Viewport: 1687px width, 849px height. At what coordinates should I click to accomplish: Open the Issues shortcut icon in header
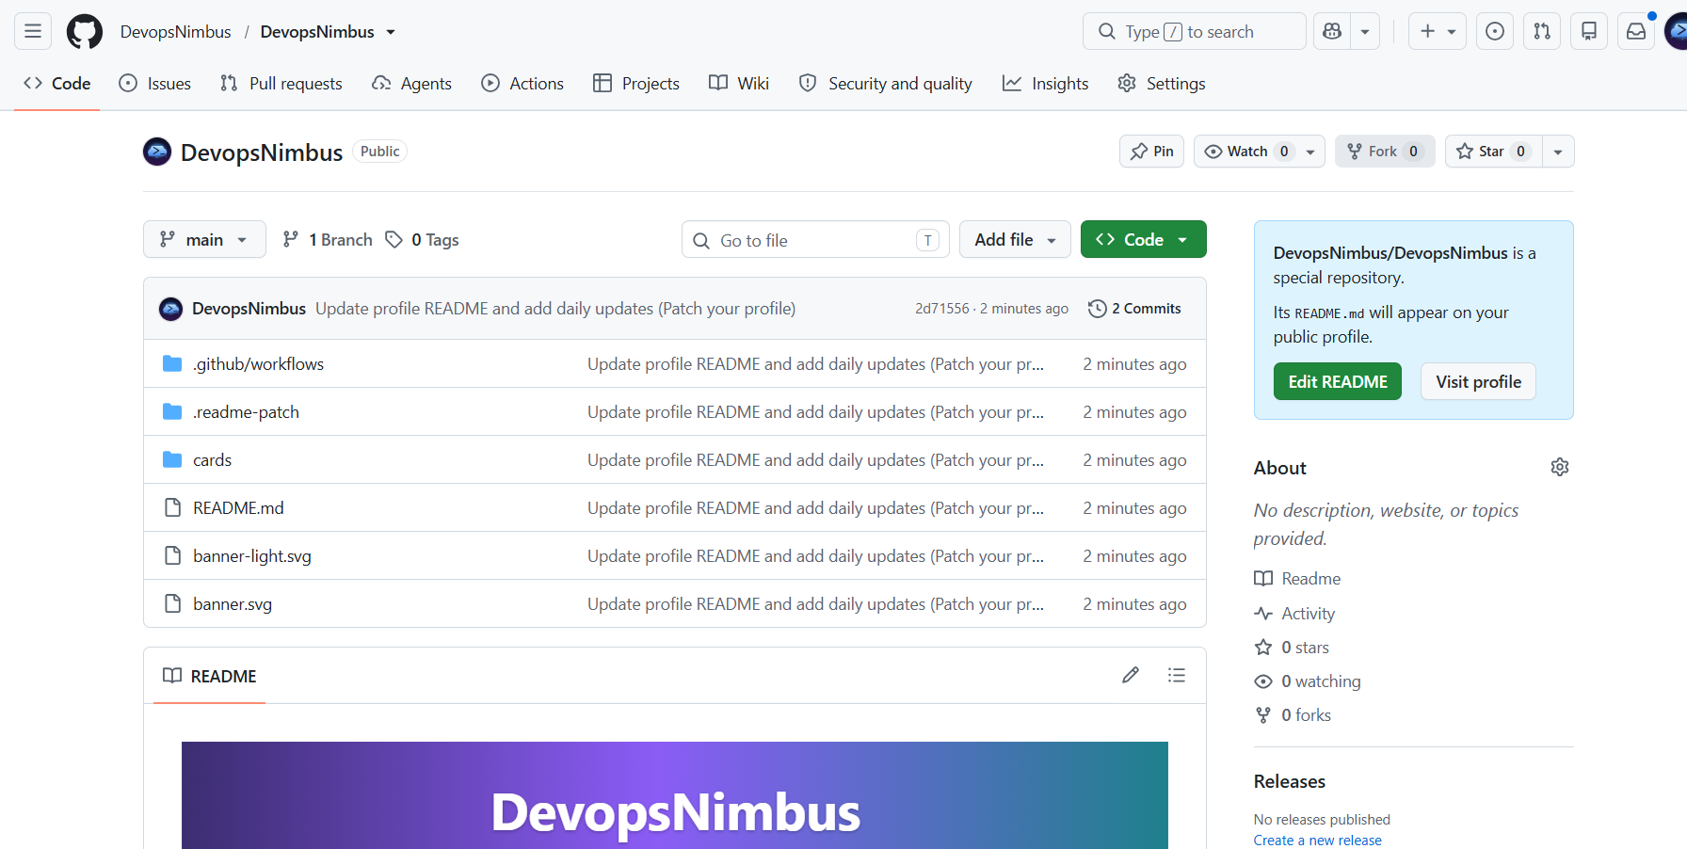click(x=1495, y=31)
